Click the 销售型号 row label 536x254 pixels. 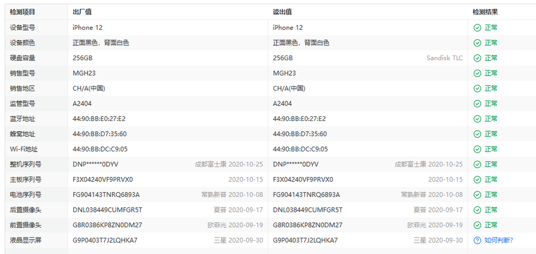[x=22, y=73]
